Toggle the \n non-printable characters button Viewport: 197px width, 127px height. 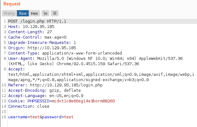(45, 13)
